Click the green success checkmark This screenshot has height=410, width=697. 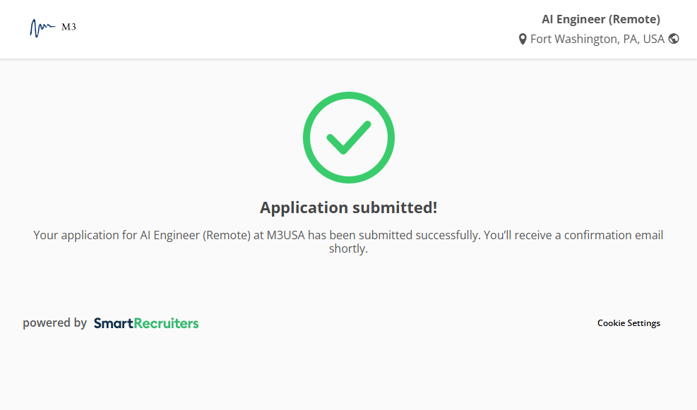point(348,138)
